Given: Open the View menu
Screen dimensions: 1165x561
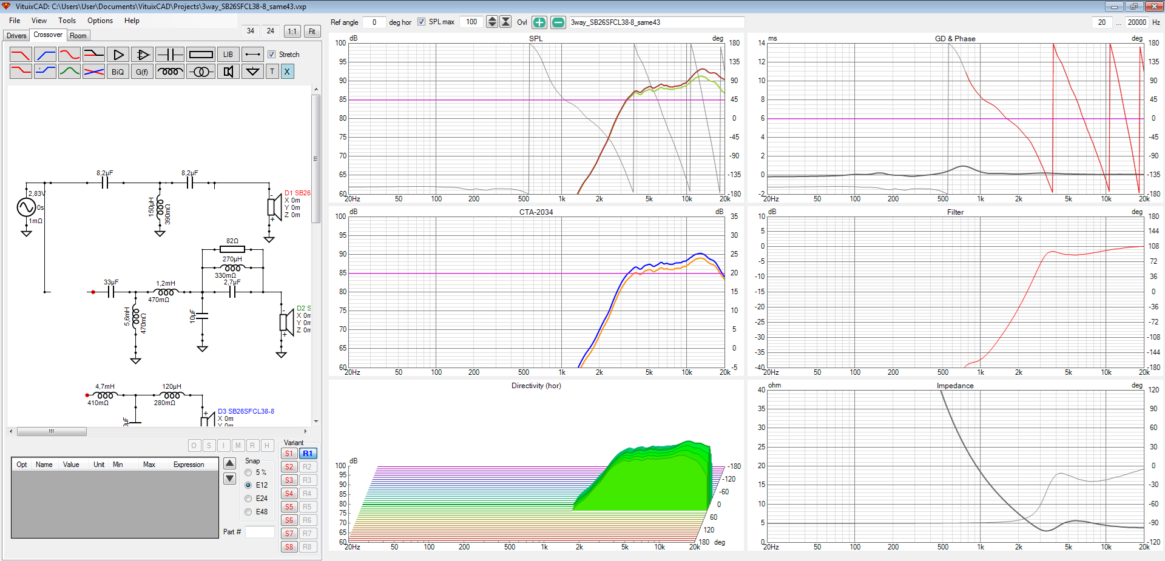Looking at the screenshot, I should (39, 21).
